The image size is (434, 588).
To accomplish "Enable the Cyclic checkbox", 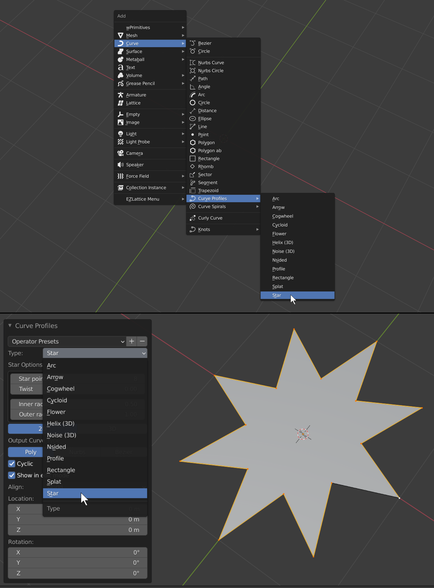I will [11, 464].
